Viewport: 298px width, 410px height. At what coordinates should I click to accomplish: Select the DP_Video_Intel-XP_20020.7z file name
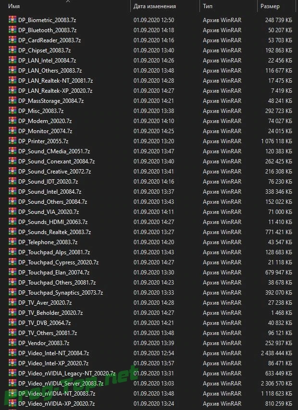coord(53,363)
